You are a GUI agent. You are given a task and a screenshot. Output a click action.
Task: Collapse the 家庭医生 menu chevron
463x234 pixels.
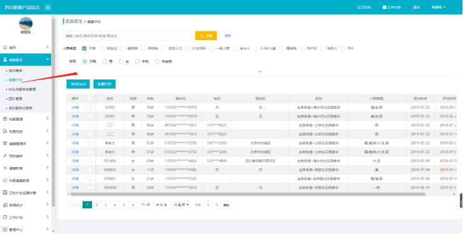click(x=48, y=59)
